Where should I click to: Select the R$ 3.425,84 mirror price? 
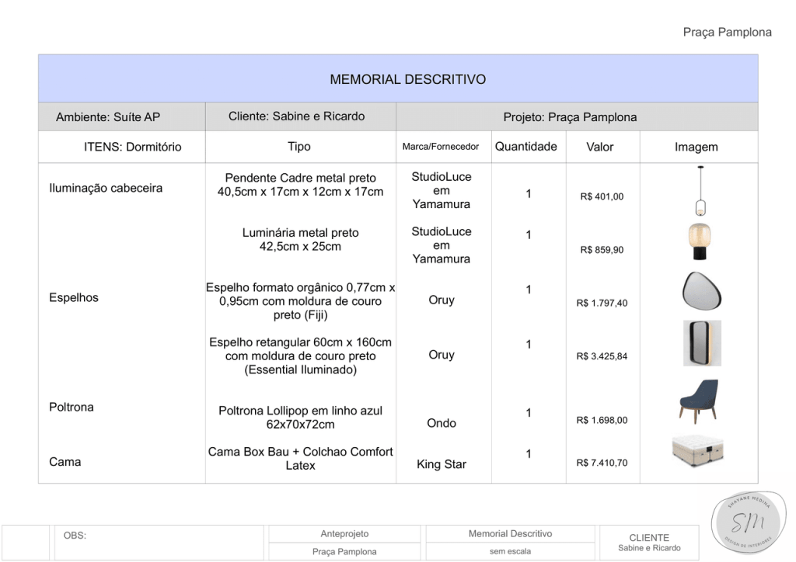(x=602, y=356)
